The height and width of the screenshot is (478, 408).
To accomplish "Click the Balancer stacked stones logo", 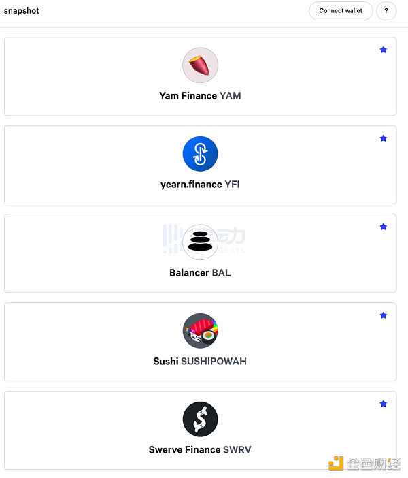I will click(200, 242).
